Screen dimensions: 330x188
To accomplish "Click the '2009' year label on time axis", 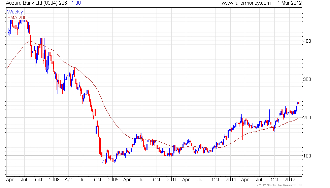I will point(113,180).
